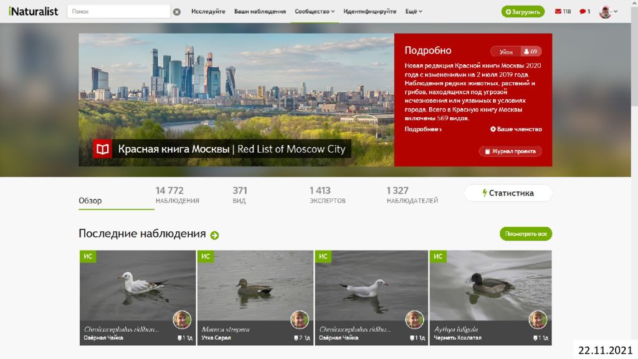Switch to the 1 327 Наблюдателей tab
This screenshot has height=359, width=638.
tap(412, 195)
